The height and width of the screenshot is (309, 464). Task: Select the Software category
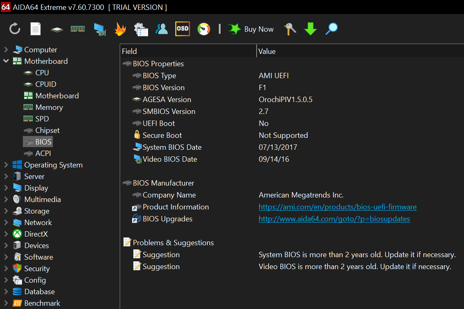pos(39,257)
